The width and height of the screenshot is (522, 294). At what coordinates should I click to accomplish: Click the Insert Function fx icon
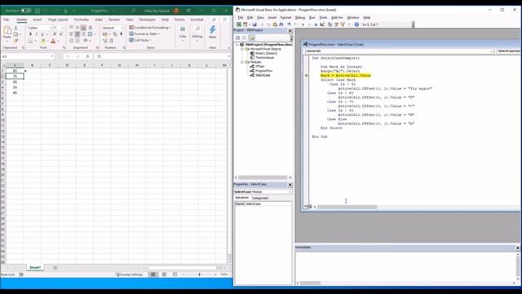point(87,56)
